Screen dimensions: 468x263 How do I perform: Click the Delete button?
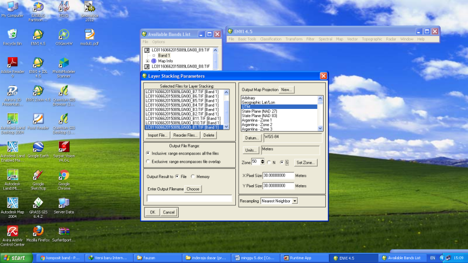click(x=209, y=135)
